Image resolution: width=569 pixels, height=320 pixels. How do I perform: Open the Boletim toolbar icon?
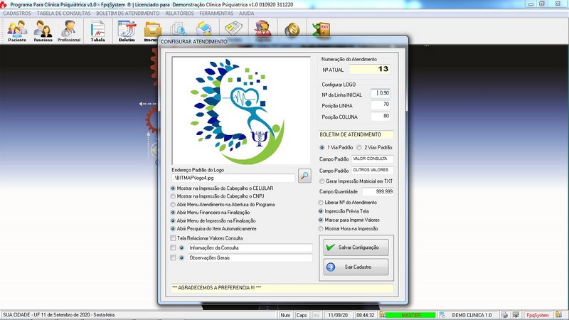pos(127,31)
